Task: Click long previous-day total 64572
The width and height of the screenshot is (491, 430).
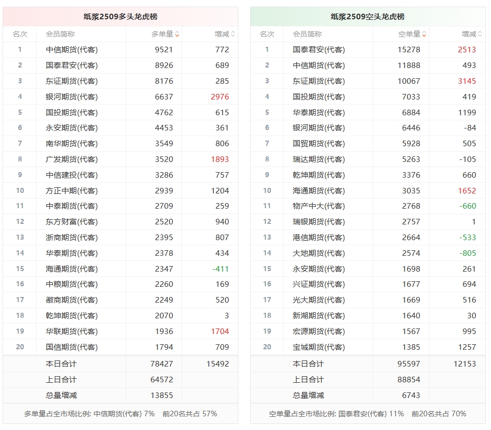Action: pyautogui.click(x=162, y=379)
